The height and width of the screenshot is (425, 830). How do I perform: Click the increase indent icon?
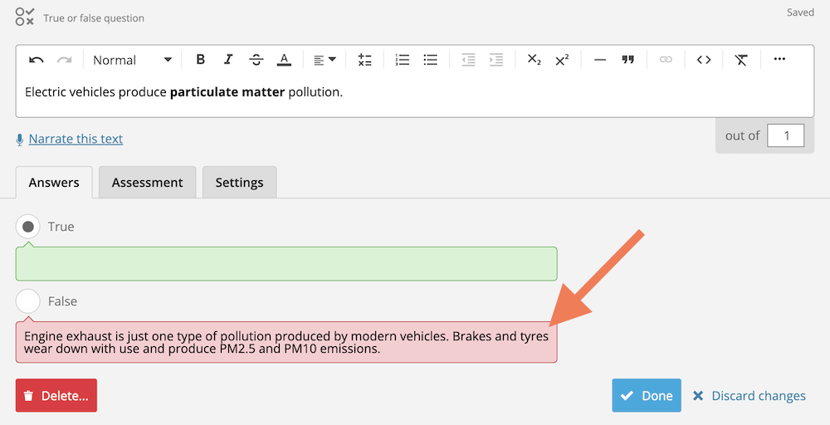[x=496, y=60]
